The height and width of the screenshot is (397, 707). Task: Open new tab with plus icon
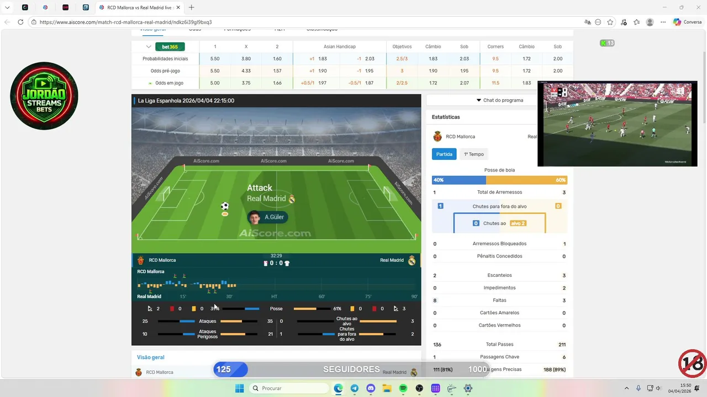point(192,7)
